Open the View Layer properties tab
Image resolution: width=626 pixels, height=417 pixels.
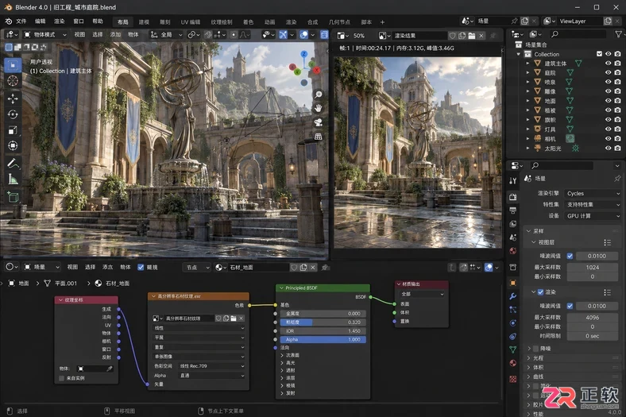pos(513,224)
